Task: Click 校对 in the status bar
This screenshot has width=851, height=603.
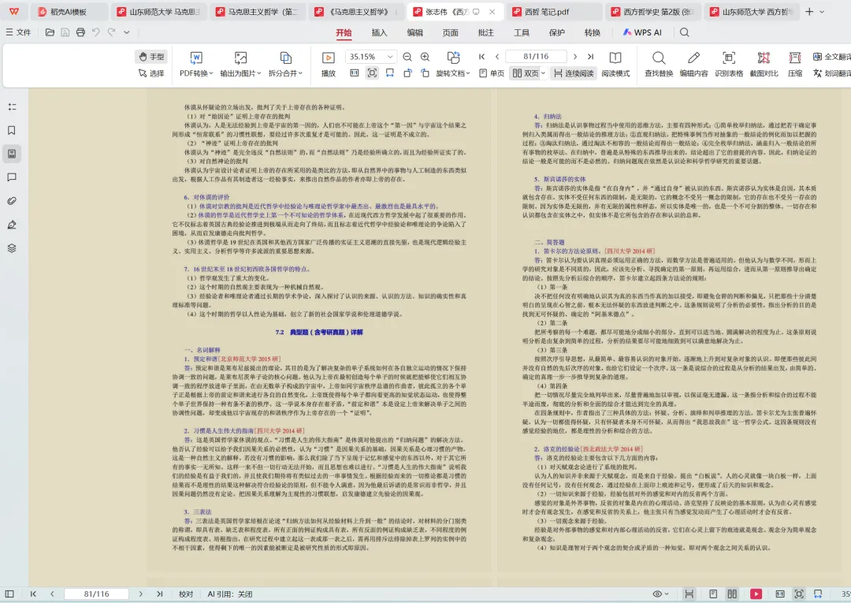Action: point(186,594)
